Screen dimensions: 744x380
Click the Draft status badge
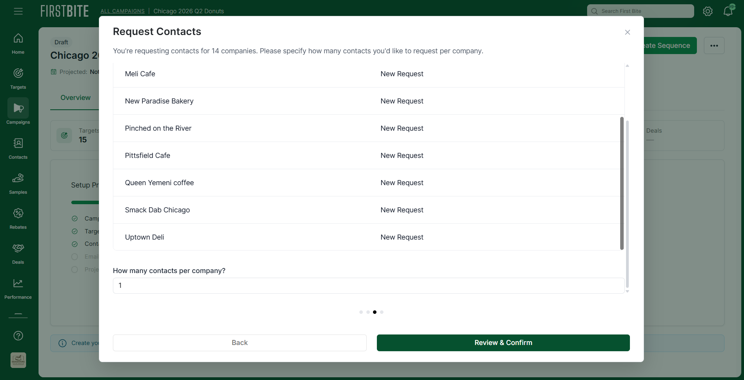click(61, 42)
